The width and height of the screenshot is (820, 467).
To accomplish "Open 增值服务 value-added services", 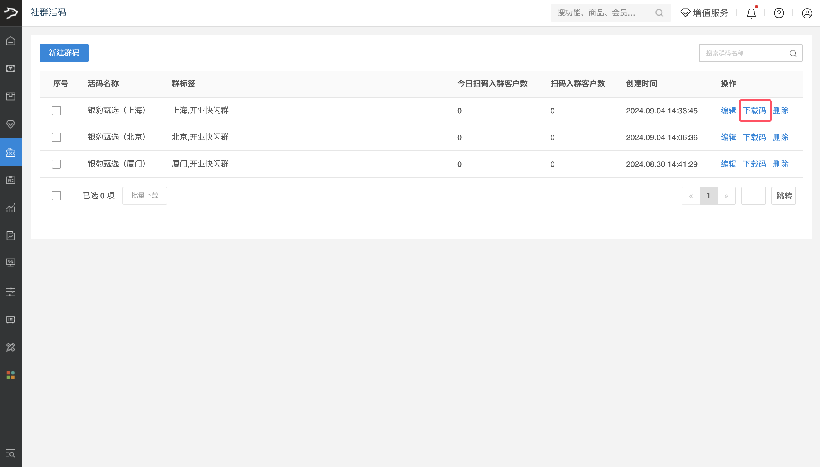I will (705, 13).
